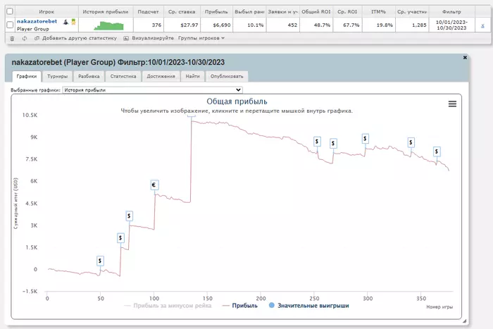Click the 10/01/2023-10/30/2023 filter cell
493x329 pixels.
(451, 25)
